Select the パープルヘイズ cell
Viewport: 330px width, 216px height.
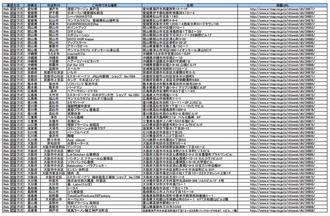[x=104, y=132]
